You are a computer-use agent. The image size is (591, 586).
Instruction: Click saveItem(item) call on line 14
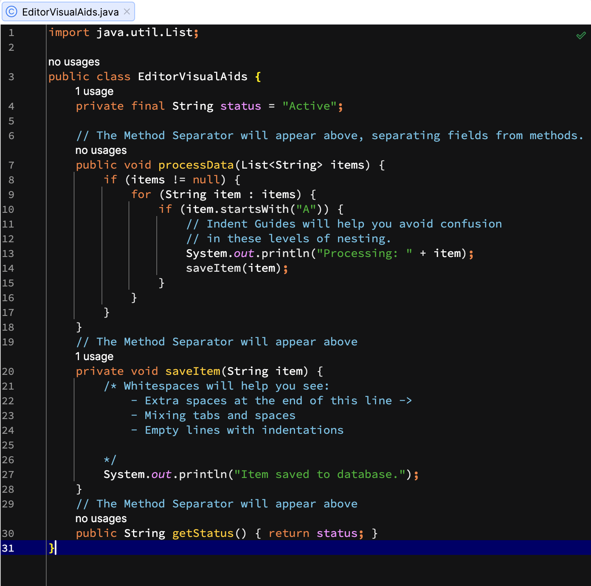point(234,268)
